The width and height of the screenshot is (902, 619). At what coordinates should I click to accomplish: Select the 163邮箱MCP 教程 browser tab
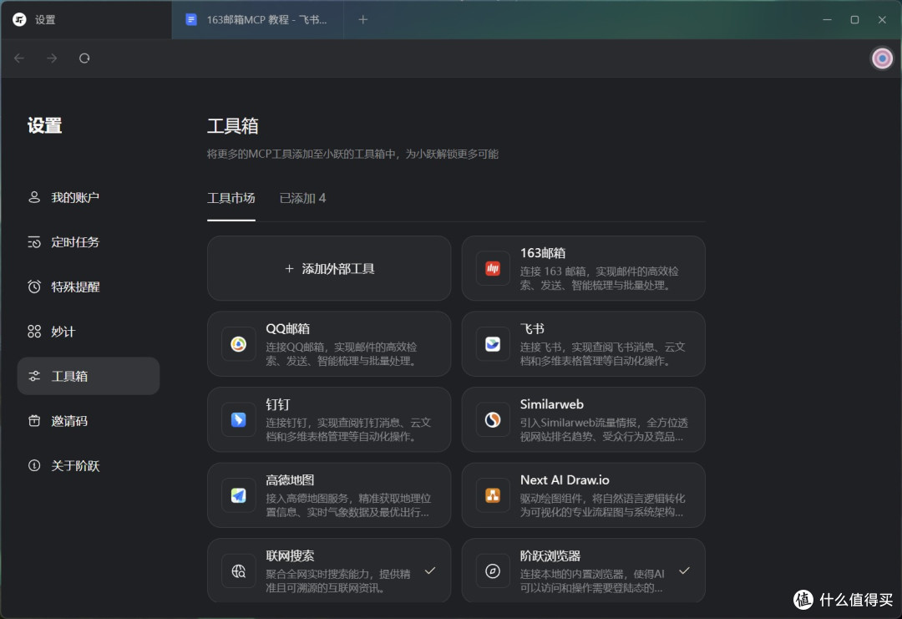pos(258,19)
